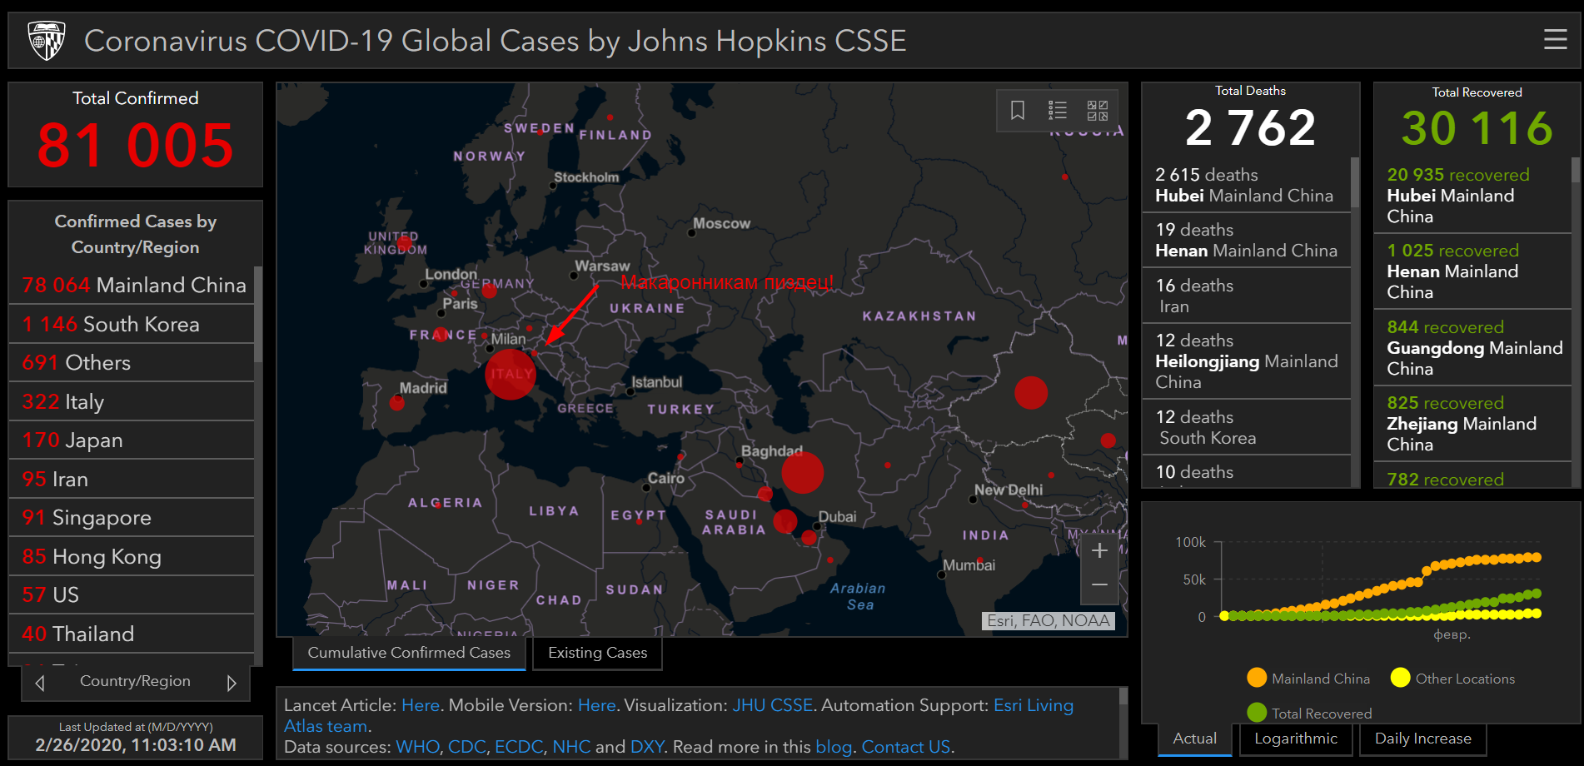The width and height of the screenshot is (1584, 766).
Task: Click the 825 recovered Zhejiang entry
Action: (x=1472, y=423)
